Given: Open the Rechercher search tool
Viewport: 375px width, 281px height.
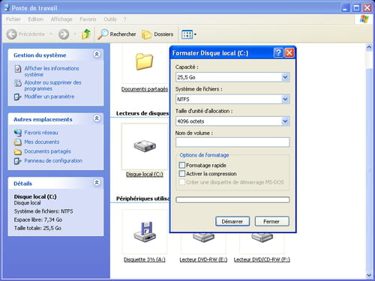Looking at the screenshot, I should [117, 34].
